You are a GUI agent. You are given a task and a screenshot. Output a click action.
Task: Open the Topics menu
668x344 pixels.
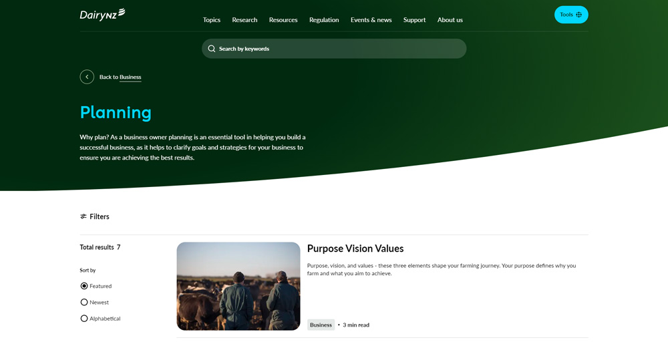(211, 20)
